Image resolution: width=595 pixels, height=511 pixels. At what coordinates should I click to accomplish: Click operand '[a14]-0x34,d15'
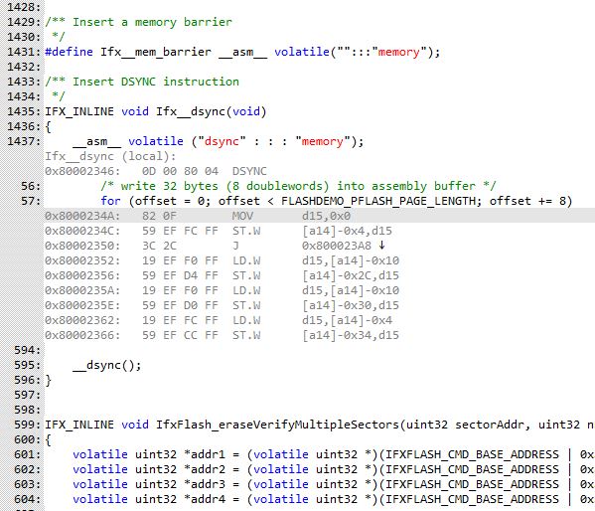click(x=351, y=335)
